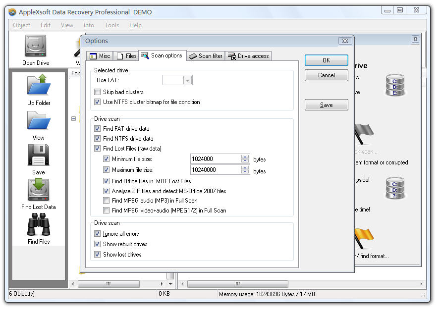Screen dimensions: 441x316
Task: Click the OK button
Action: point(326,60)
